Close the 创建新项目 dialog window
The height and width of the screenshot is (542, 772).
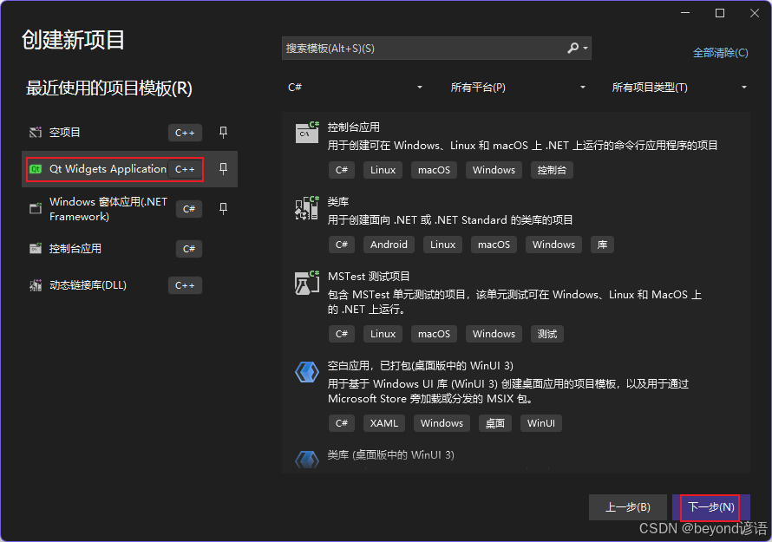(755, 13)
